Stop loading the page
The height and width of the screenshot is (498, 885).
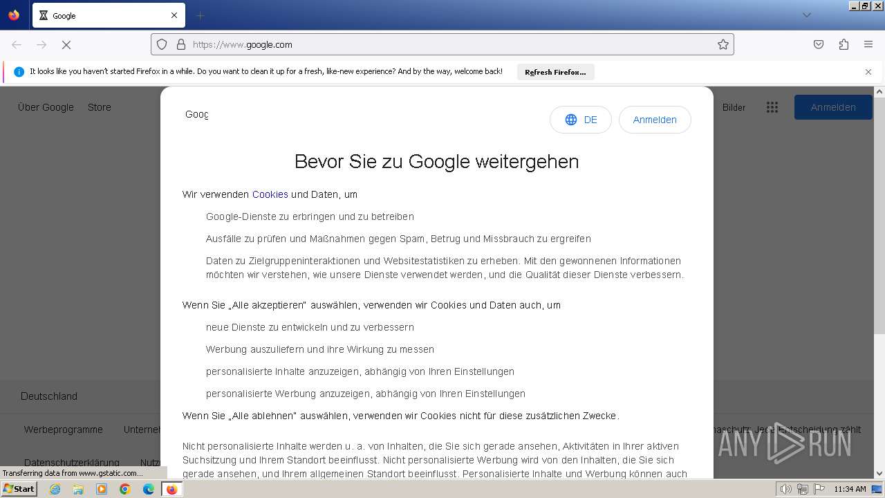[x=66, y=44]
